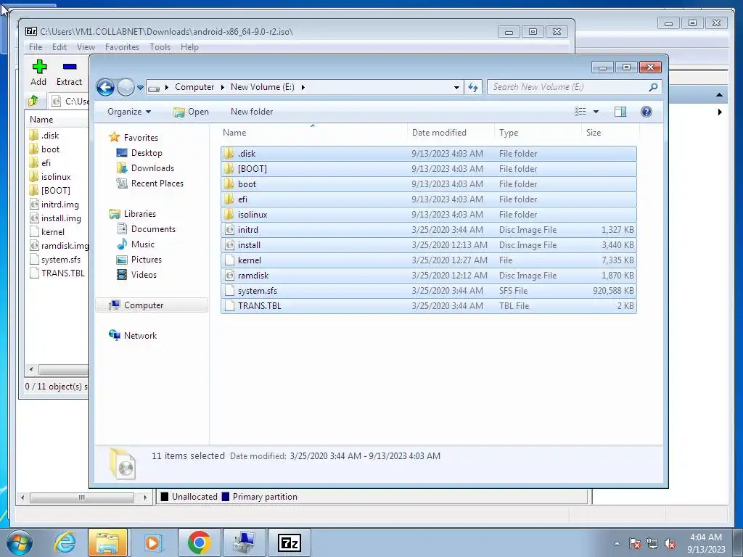Click the Add green plus icon in 7-Zip
The width and height of the screenshot is (743, 557).
(x=39, y=67)
